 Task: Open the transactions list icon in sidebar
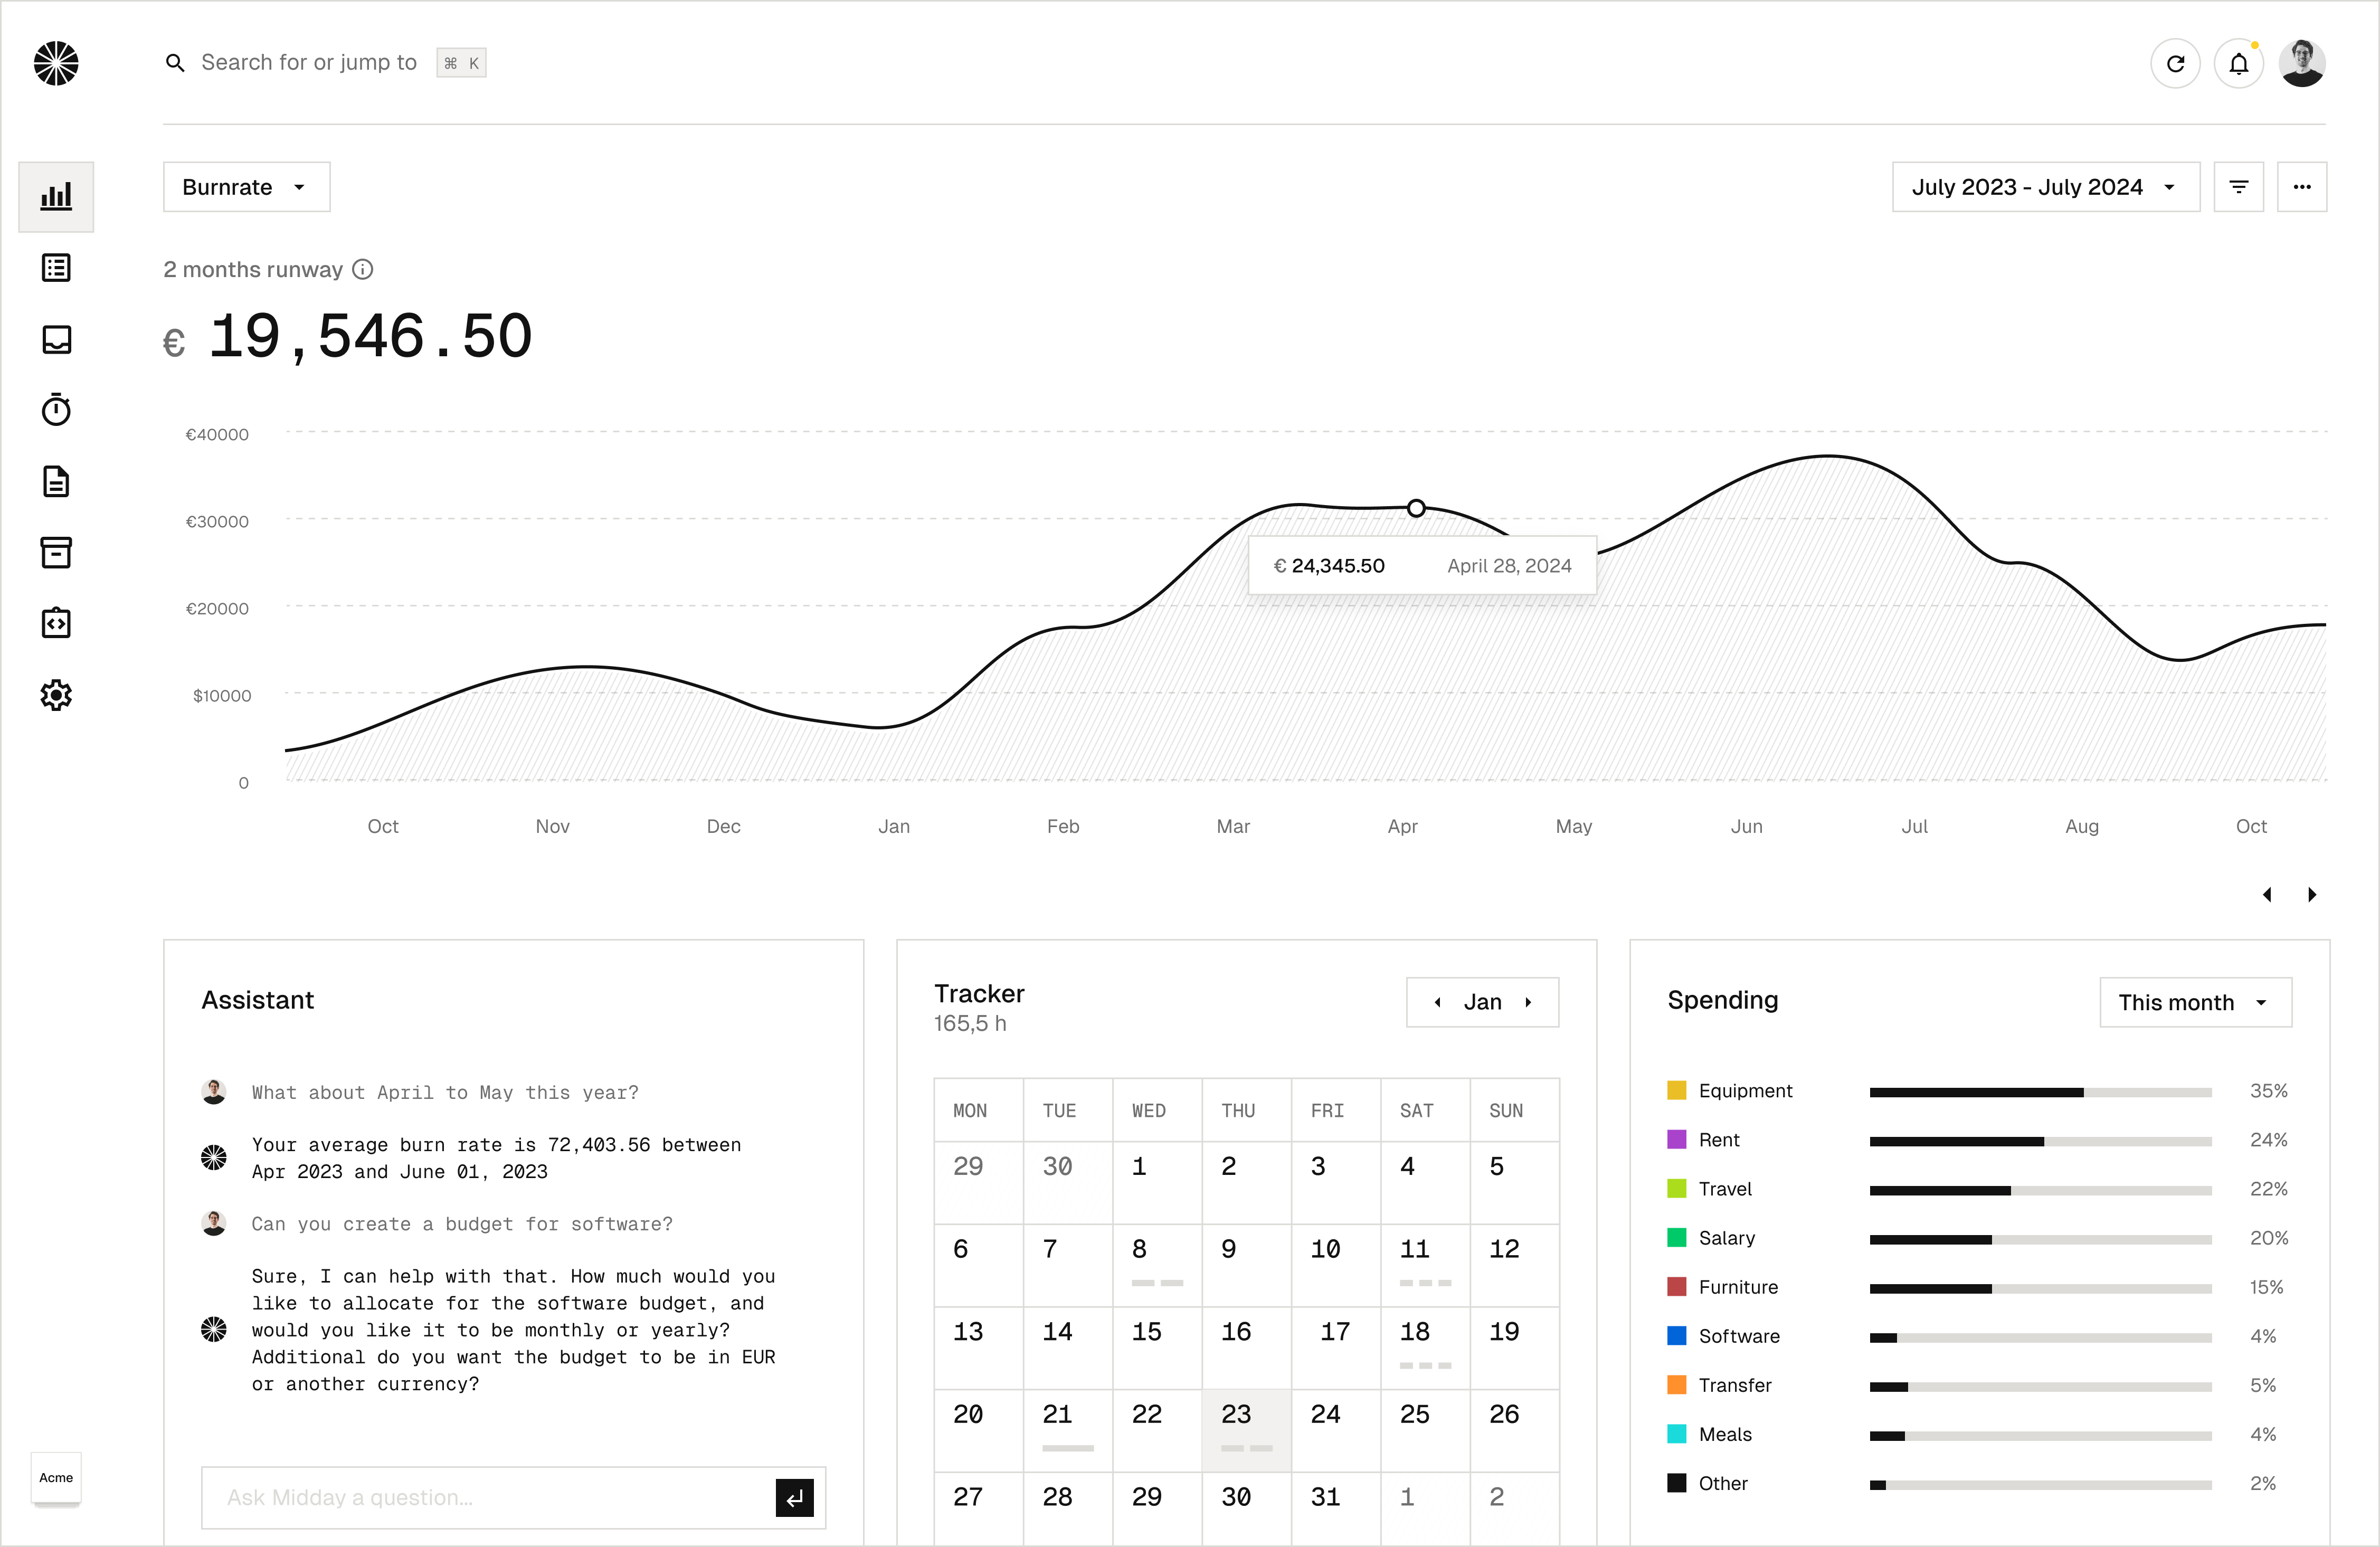56,268
